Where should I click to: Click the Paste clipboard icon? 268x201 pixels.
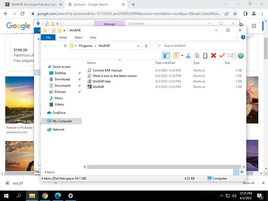click(x=205, y=55)
